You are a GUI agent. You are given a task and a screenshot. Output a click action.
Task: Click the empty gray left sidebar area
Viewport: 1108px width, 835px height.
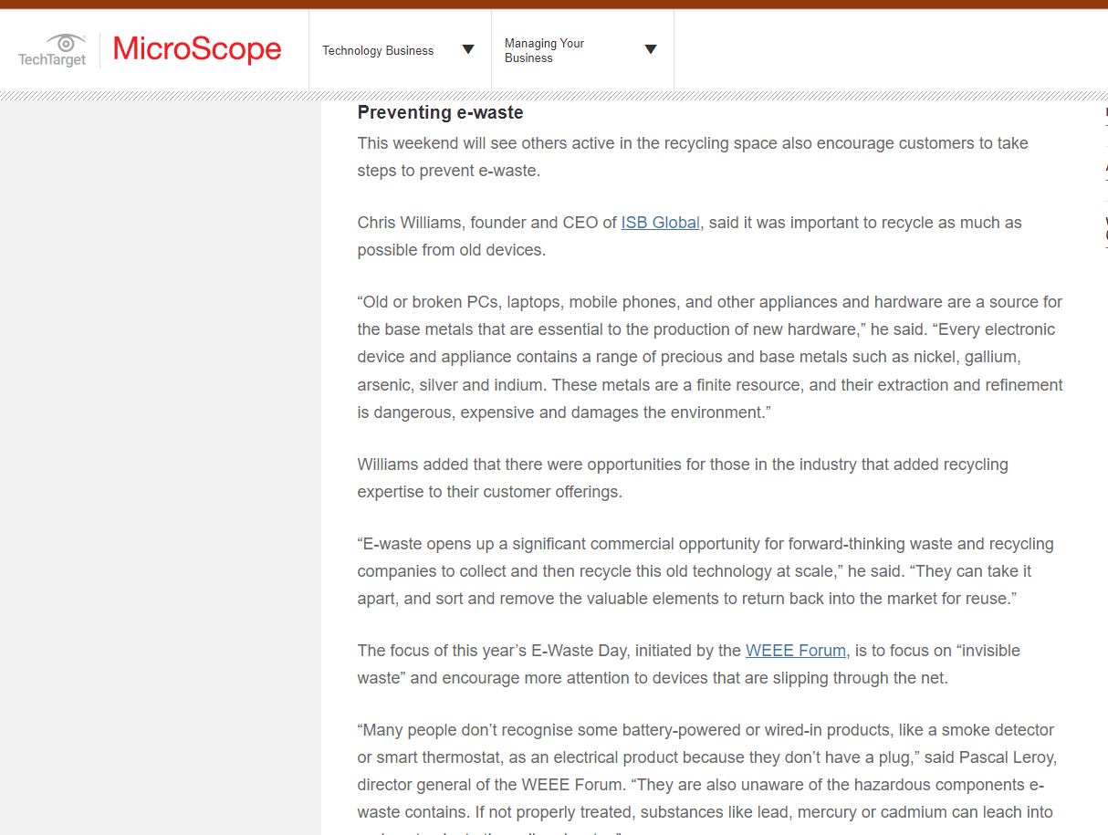pos(160,456)
